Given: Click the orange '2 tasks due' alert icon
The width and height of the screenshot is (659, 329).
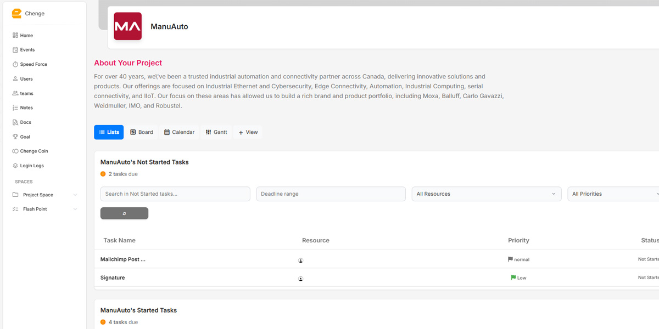Looking at the screenshot, I should coord(103,174).
